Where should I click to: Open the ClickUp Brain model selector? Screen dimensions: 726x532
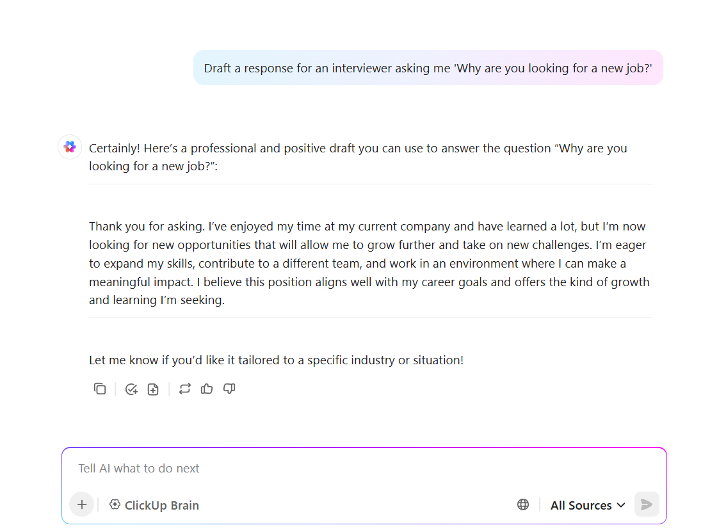tap(154, 505)
